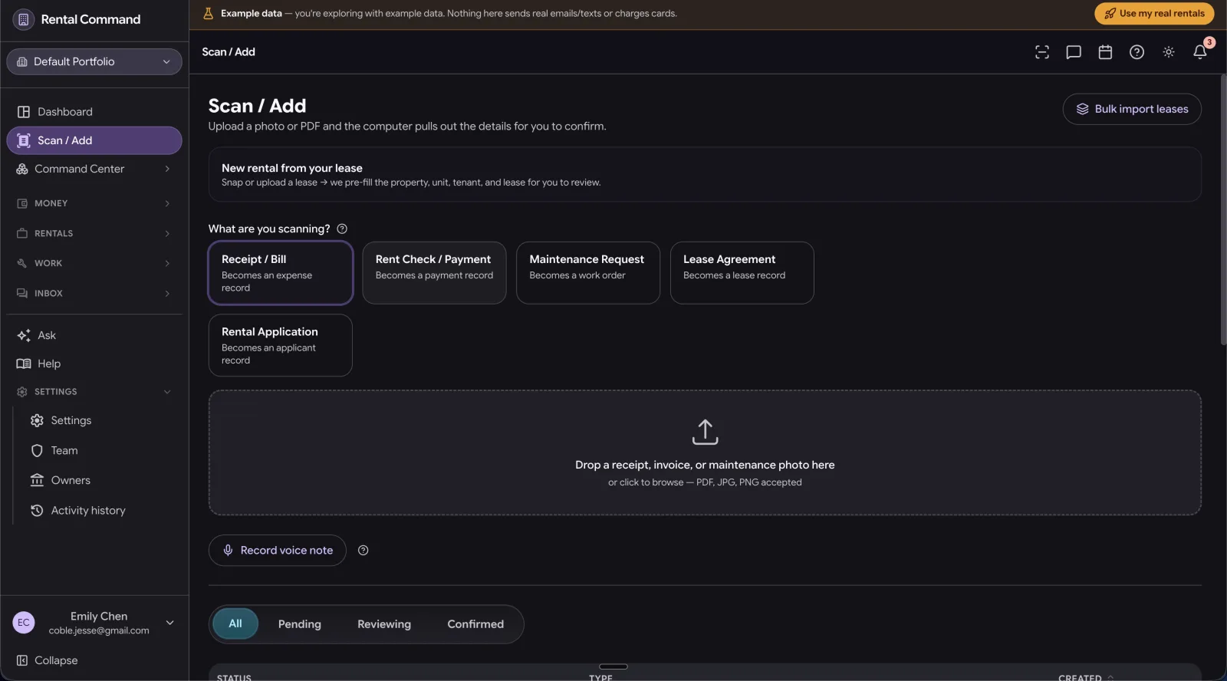The image size is (1227, 681).
Task: Click the scan icon in top toolbar
Action: click(x=1042, y=52)
